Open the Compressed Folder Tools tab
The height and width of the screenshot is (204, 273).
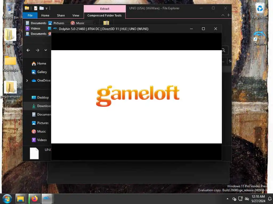105,15
